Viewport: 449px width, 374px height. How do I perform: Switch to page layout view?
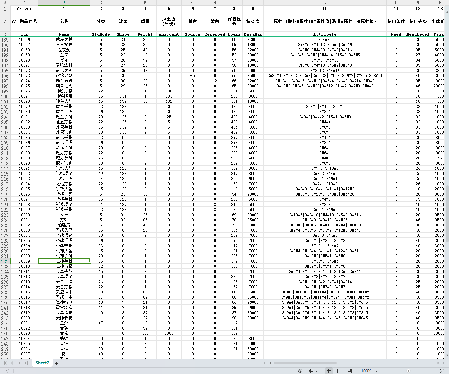click(339, 371)
